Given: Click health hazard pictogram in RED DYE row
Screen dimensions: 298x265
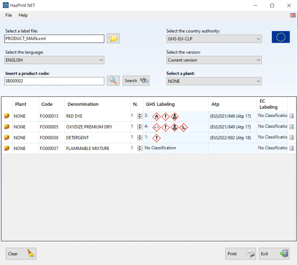Looking at the screenshot, I should pos(175,117).
